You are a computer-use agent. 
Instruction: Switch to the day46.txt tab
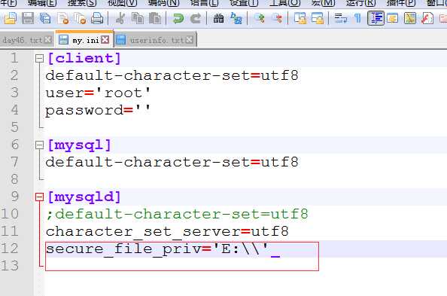click(23, 40)
